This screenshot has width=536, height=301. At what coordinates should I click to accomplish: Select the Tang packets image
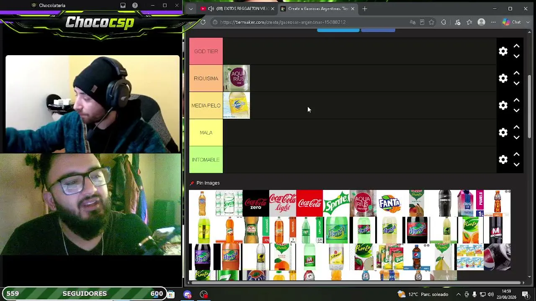click(x=390, y=257)
